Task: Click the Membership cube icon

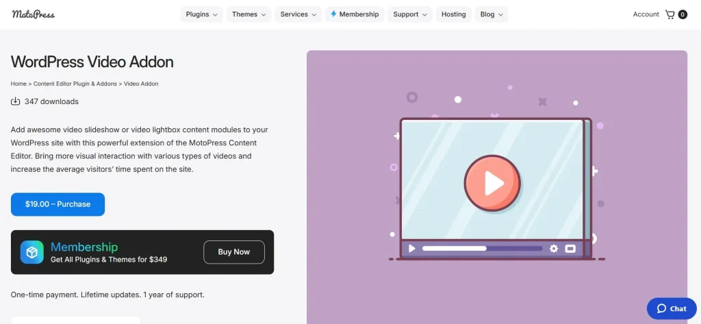Action: click(31, 252)
